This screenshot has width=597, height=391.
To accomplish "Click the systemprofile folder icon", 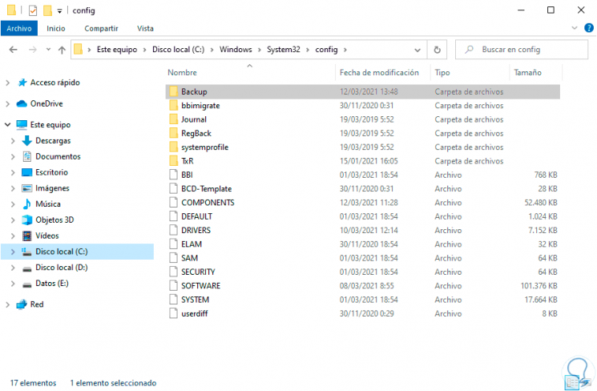I will coord(173,147).
